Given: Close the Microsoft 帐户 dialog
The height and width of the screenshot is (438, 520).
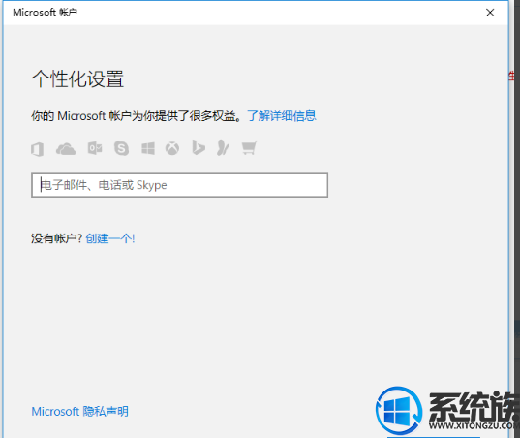Looking at the screenshot, I should tap(490, 13).
